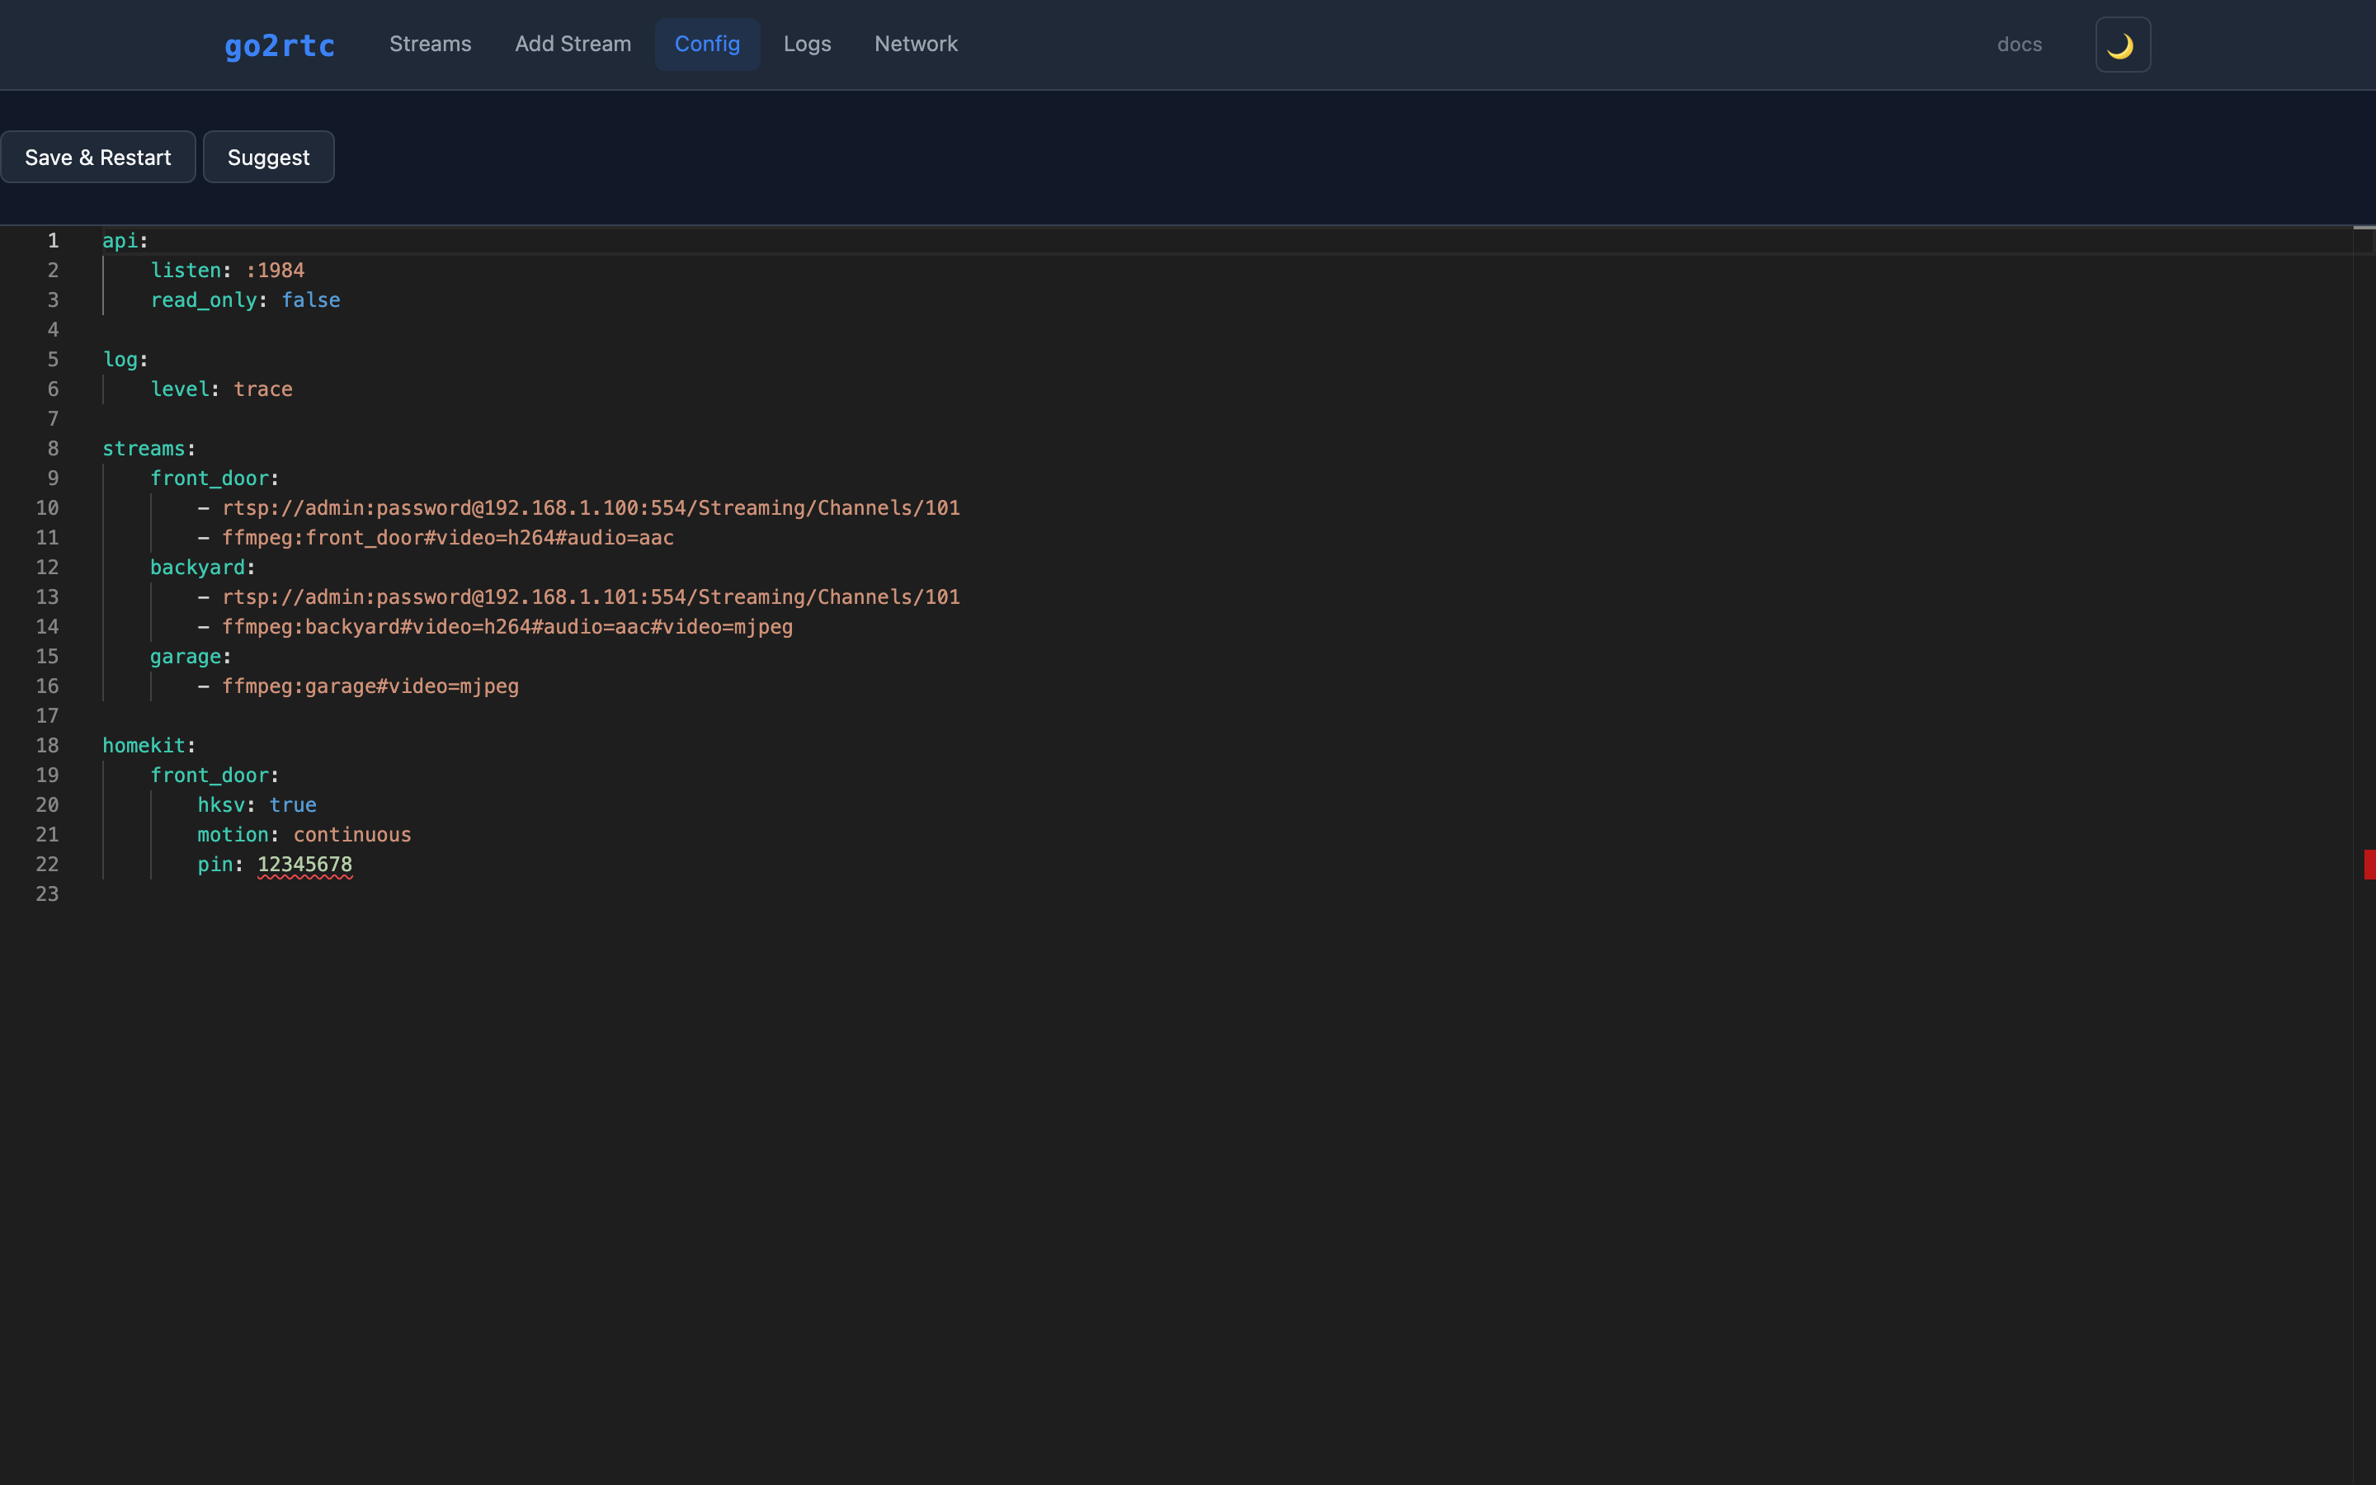Open the Add Stream page
The height and width of the screenshot is (1485, 2376).
[x=573, y=45]
